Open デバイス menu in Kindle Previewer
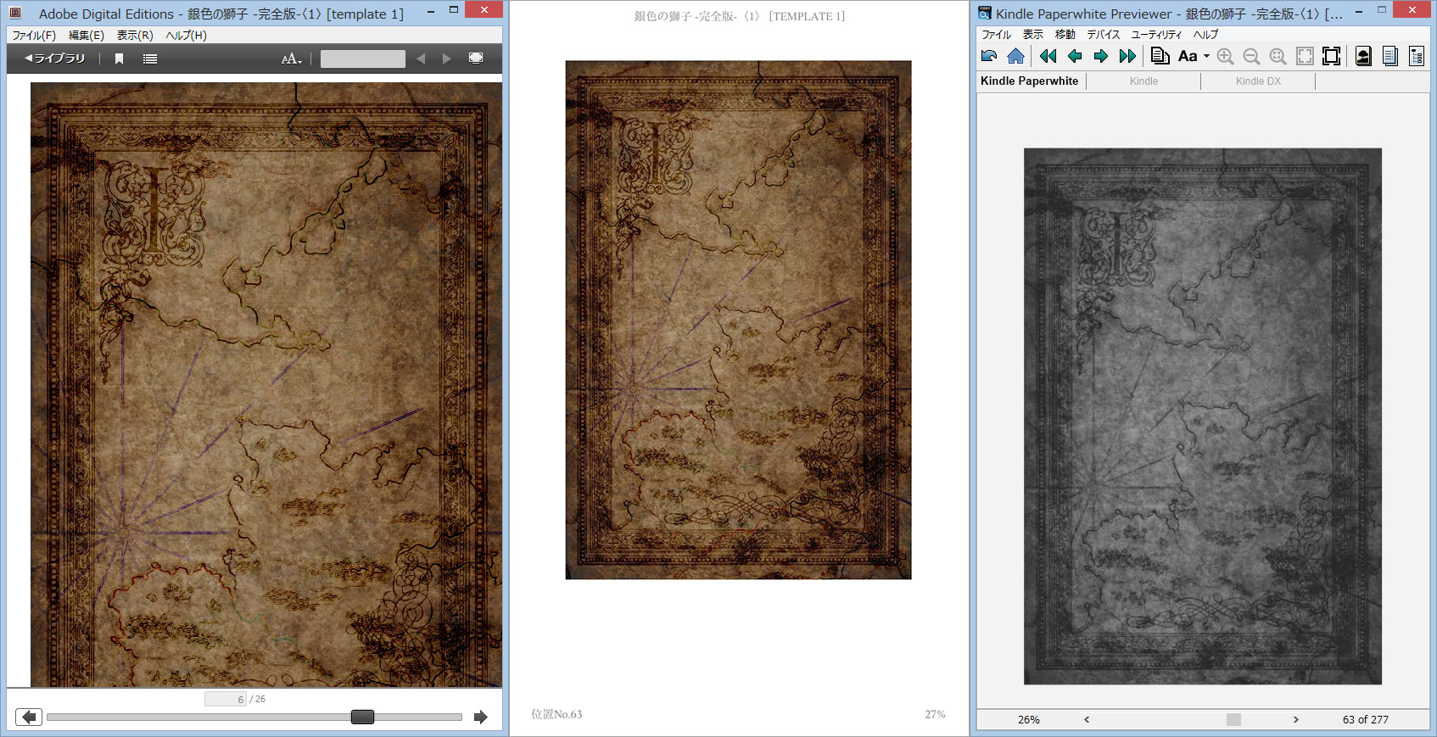Image resolution: width=1437 pixels, height=737 pixels. [1104, 35]
